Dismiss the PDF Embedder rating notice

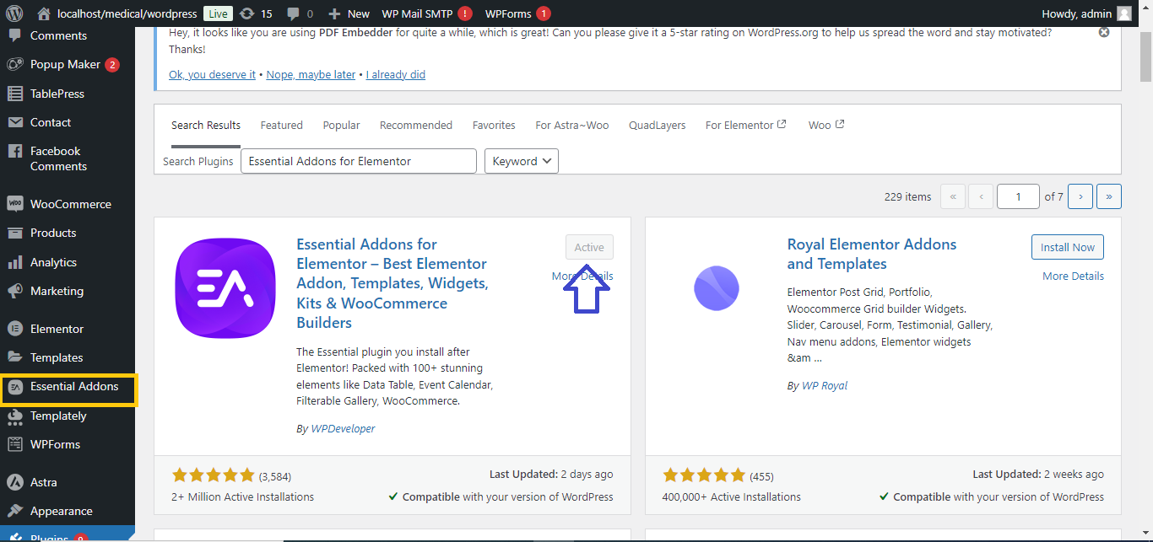click(1104, 33)
